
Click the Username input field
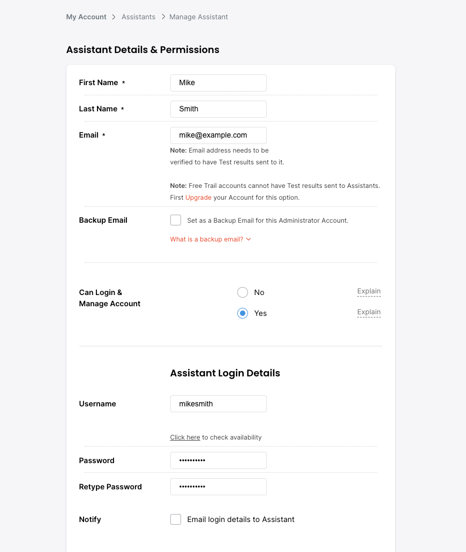pos(219,404)
